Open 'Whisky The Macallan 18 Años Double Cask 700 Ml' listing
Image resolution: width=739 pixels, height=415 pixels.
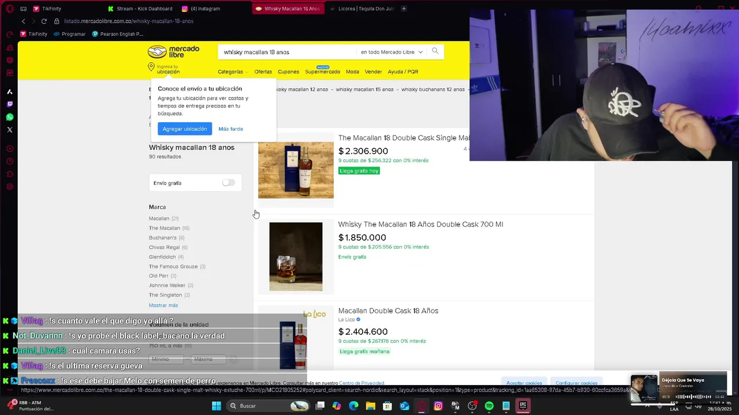click(x=420, y=224)
